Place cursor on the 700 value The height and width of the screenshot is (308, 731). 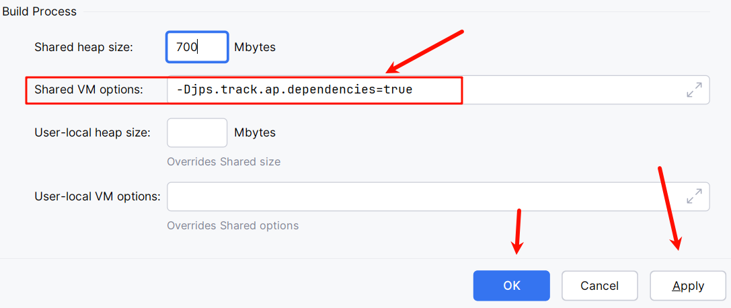point(186,47)
